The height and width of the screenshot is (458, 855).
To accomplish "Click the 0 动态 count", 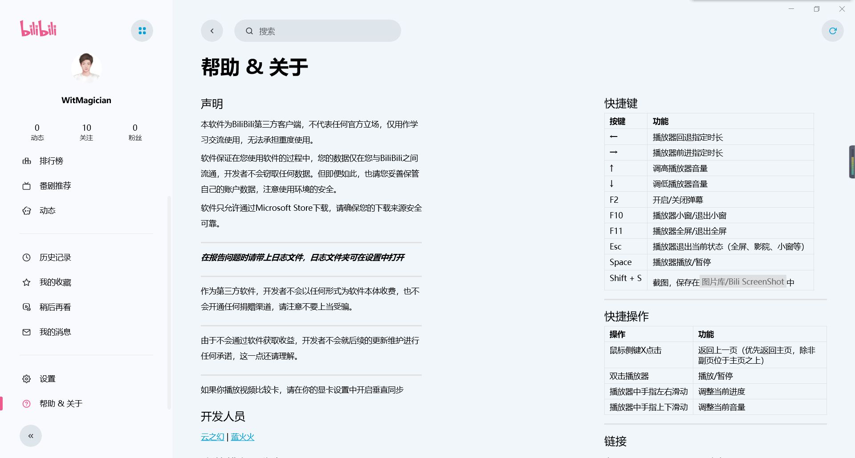I will click(x=37, y=132).
